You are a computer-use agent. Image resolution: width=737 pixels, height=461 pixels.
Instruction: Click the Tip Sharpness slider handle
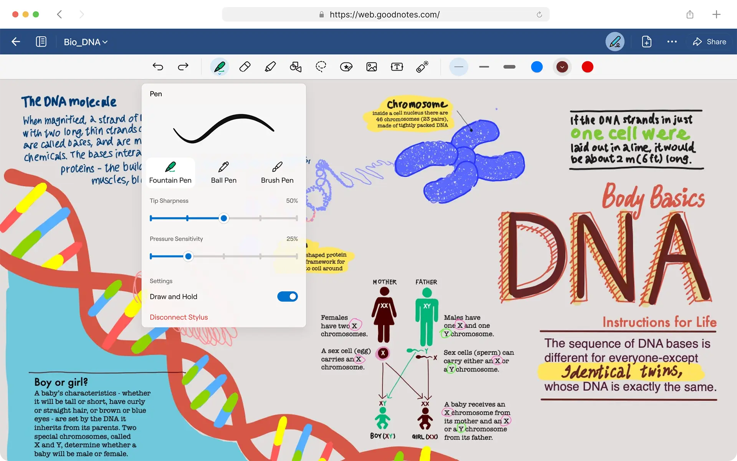point(223,218)
